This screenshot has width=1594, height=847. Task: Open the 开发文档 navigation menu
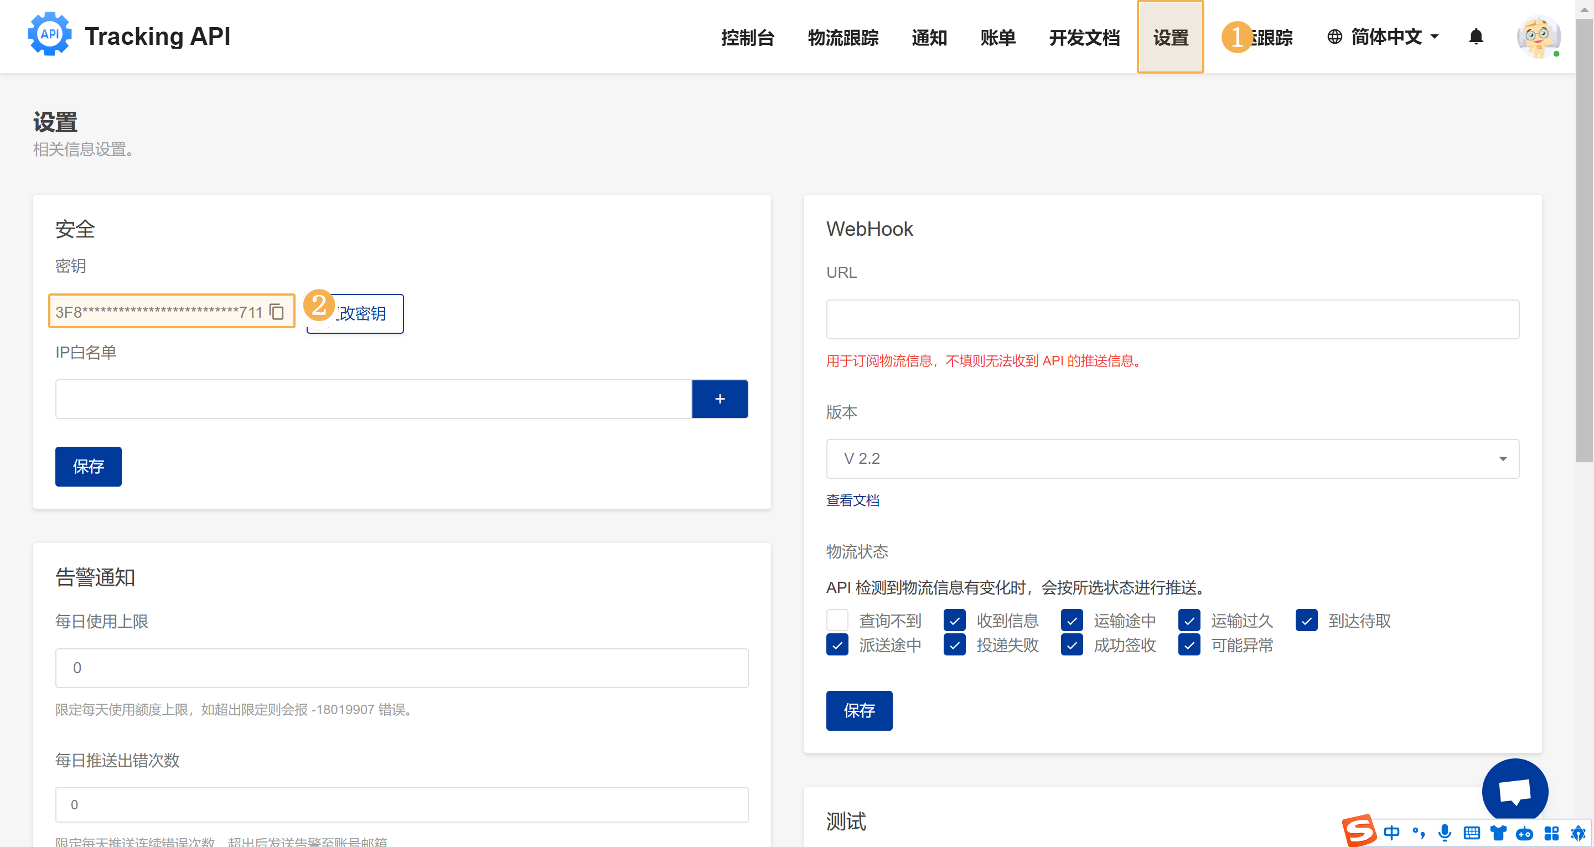pyautogui.click(x=1084, y=37)
